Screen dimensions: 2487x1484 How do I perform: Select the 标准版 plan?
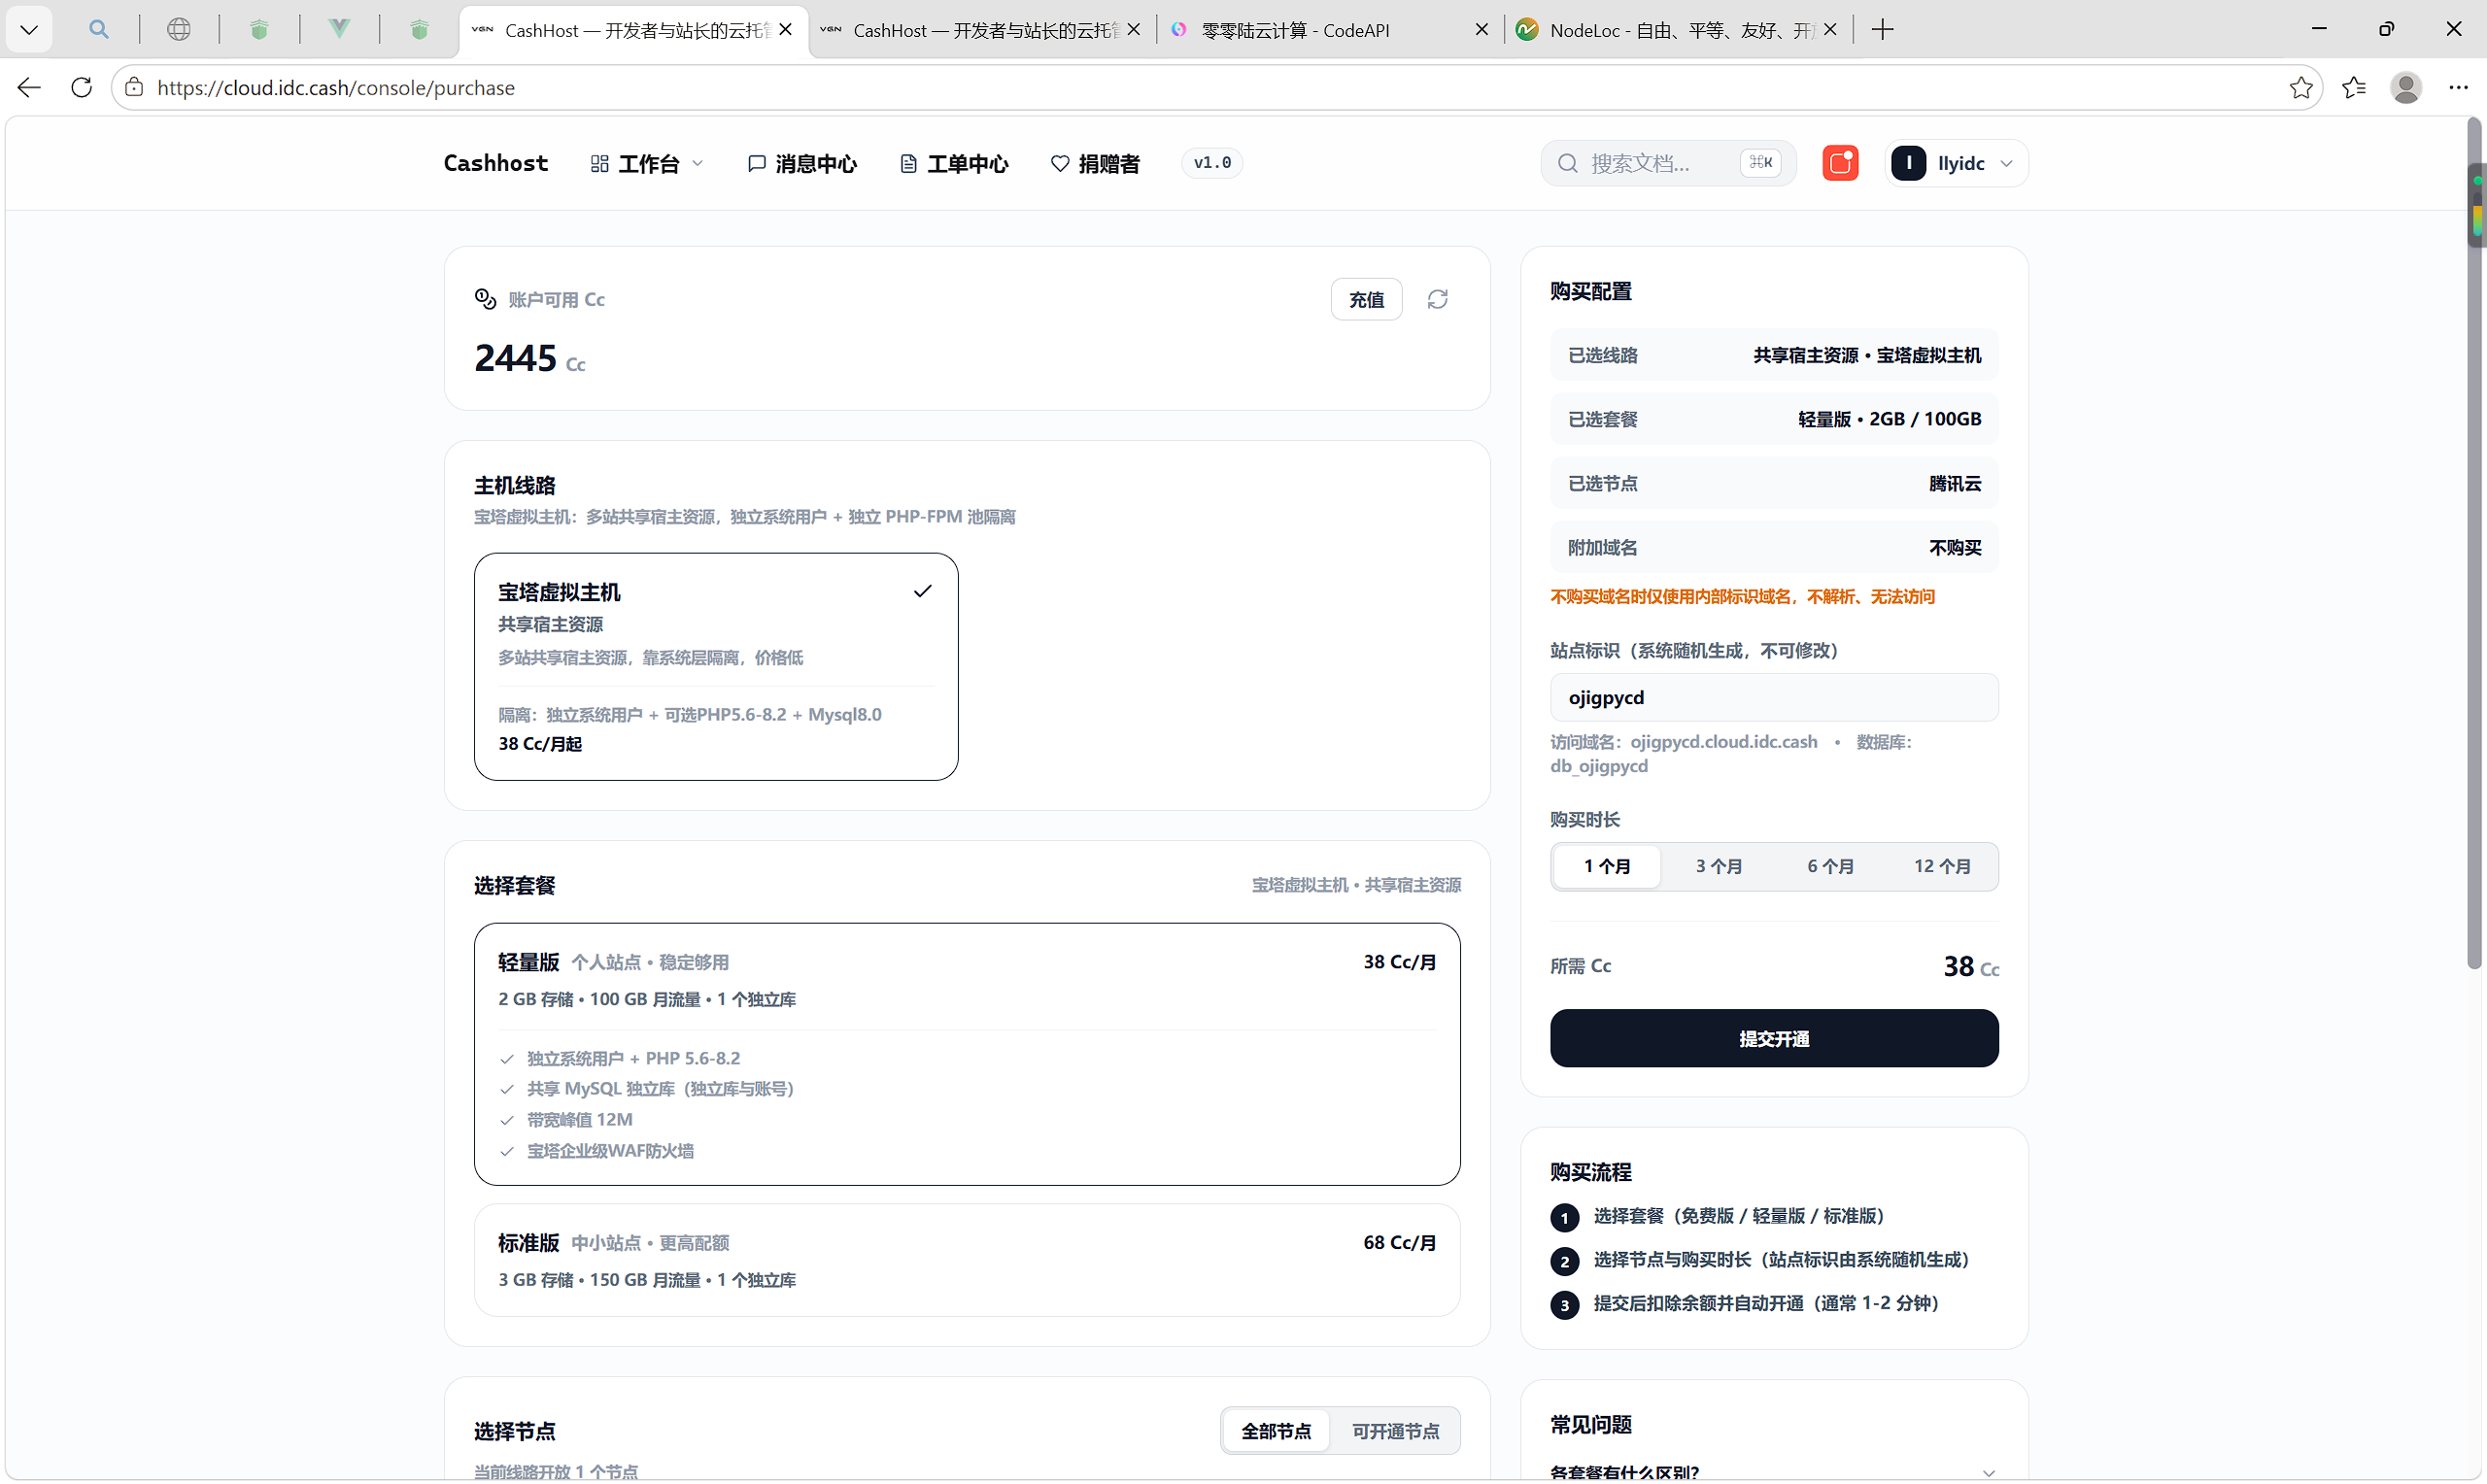[967, 1260]
